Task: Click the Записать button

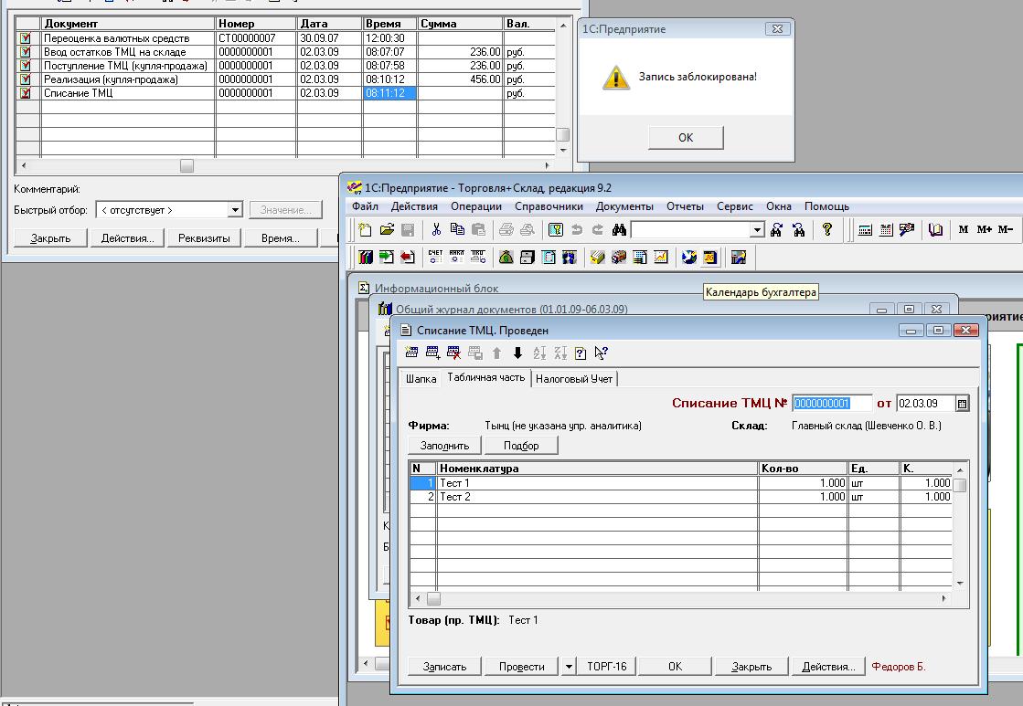Action: tap(444, 666)
